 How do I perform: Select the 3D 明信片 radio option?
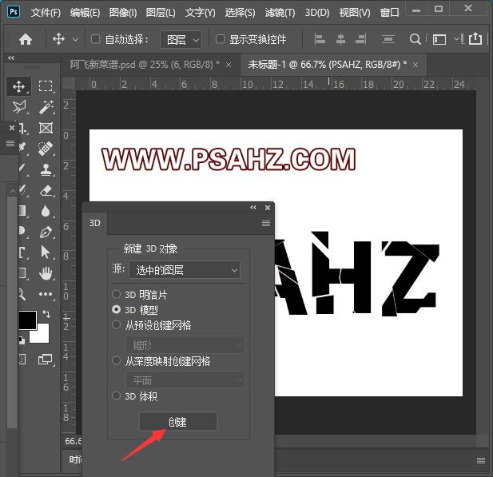tap(116, 294)
